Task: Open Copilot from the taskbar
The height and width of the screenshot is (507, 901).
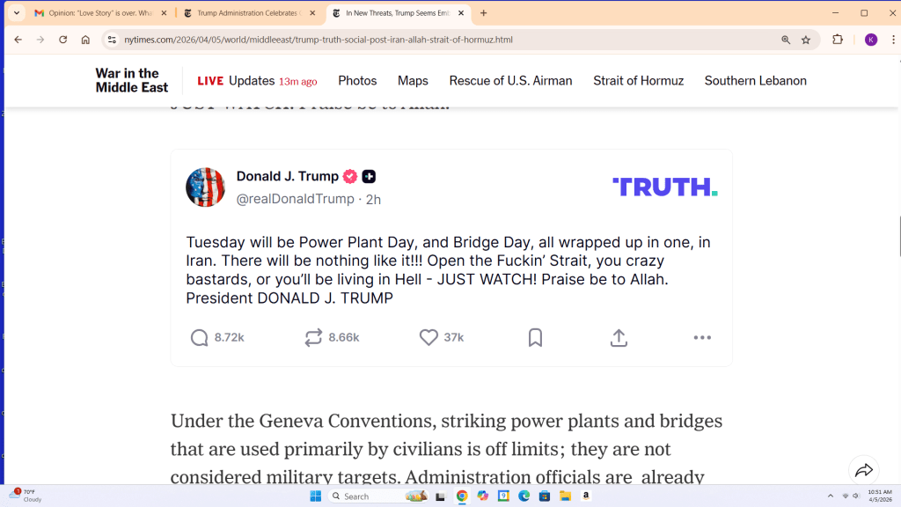Action: click(x=483, y=496)
